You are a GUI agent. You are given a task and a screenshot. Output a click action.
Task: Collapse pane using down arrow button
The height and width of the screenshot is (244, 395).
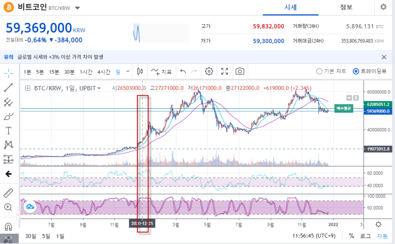point(349,98)
